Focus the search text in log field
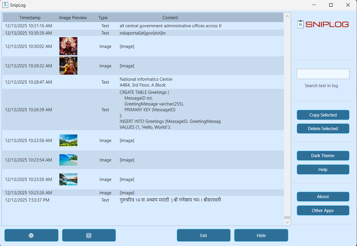357x246 pixels. (x=323, y=74)
